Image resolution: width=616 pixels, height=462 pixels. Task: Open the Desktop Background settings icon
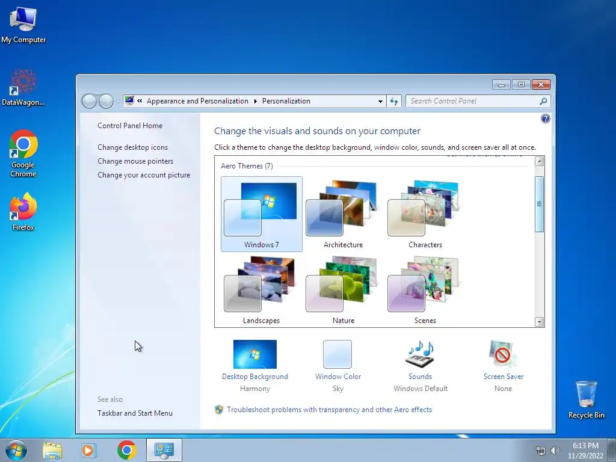pyautogui.click(x=255, y=354)
